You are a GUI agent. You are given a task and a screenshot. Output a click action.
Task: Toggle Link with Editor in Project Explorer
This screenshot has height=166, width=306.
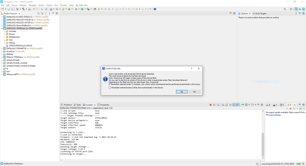(42, 14)
